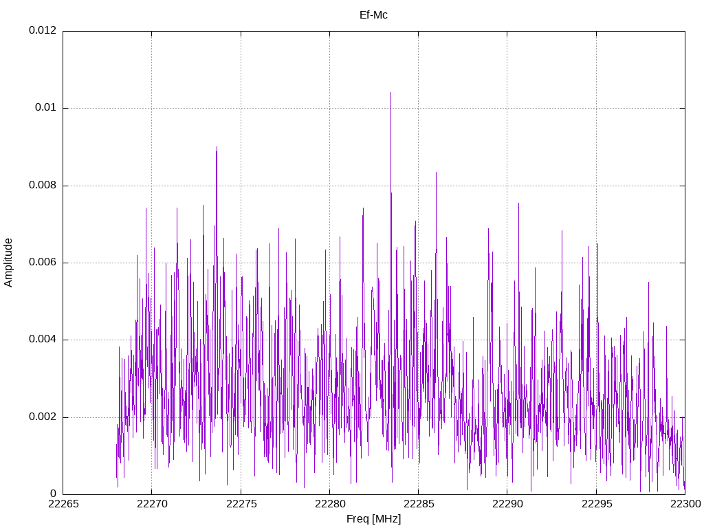Viewport: 704px width, 528px height.
Task: Click the y-axis tick label 0.006
Action: pos(43,262)
